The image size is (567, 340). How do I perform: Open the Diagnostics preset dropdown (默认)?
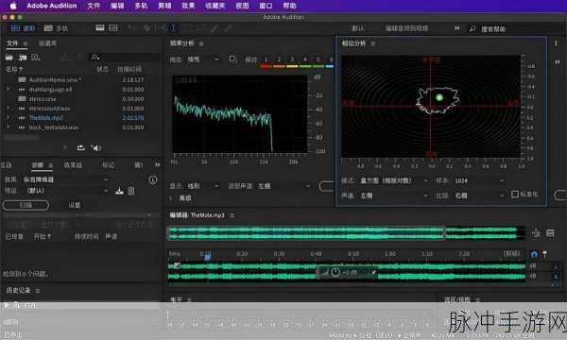[x=66, y=191]
